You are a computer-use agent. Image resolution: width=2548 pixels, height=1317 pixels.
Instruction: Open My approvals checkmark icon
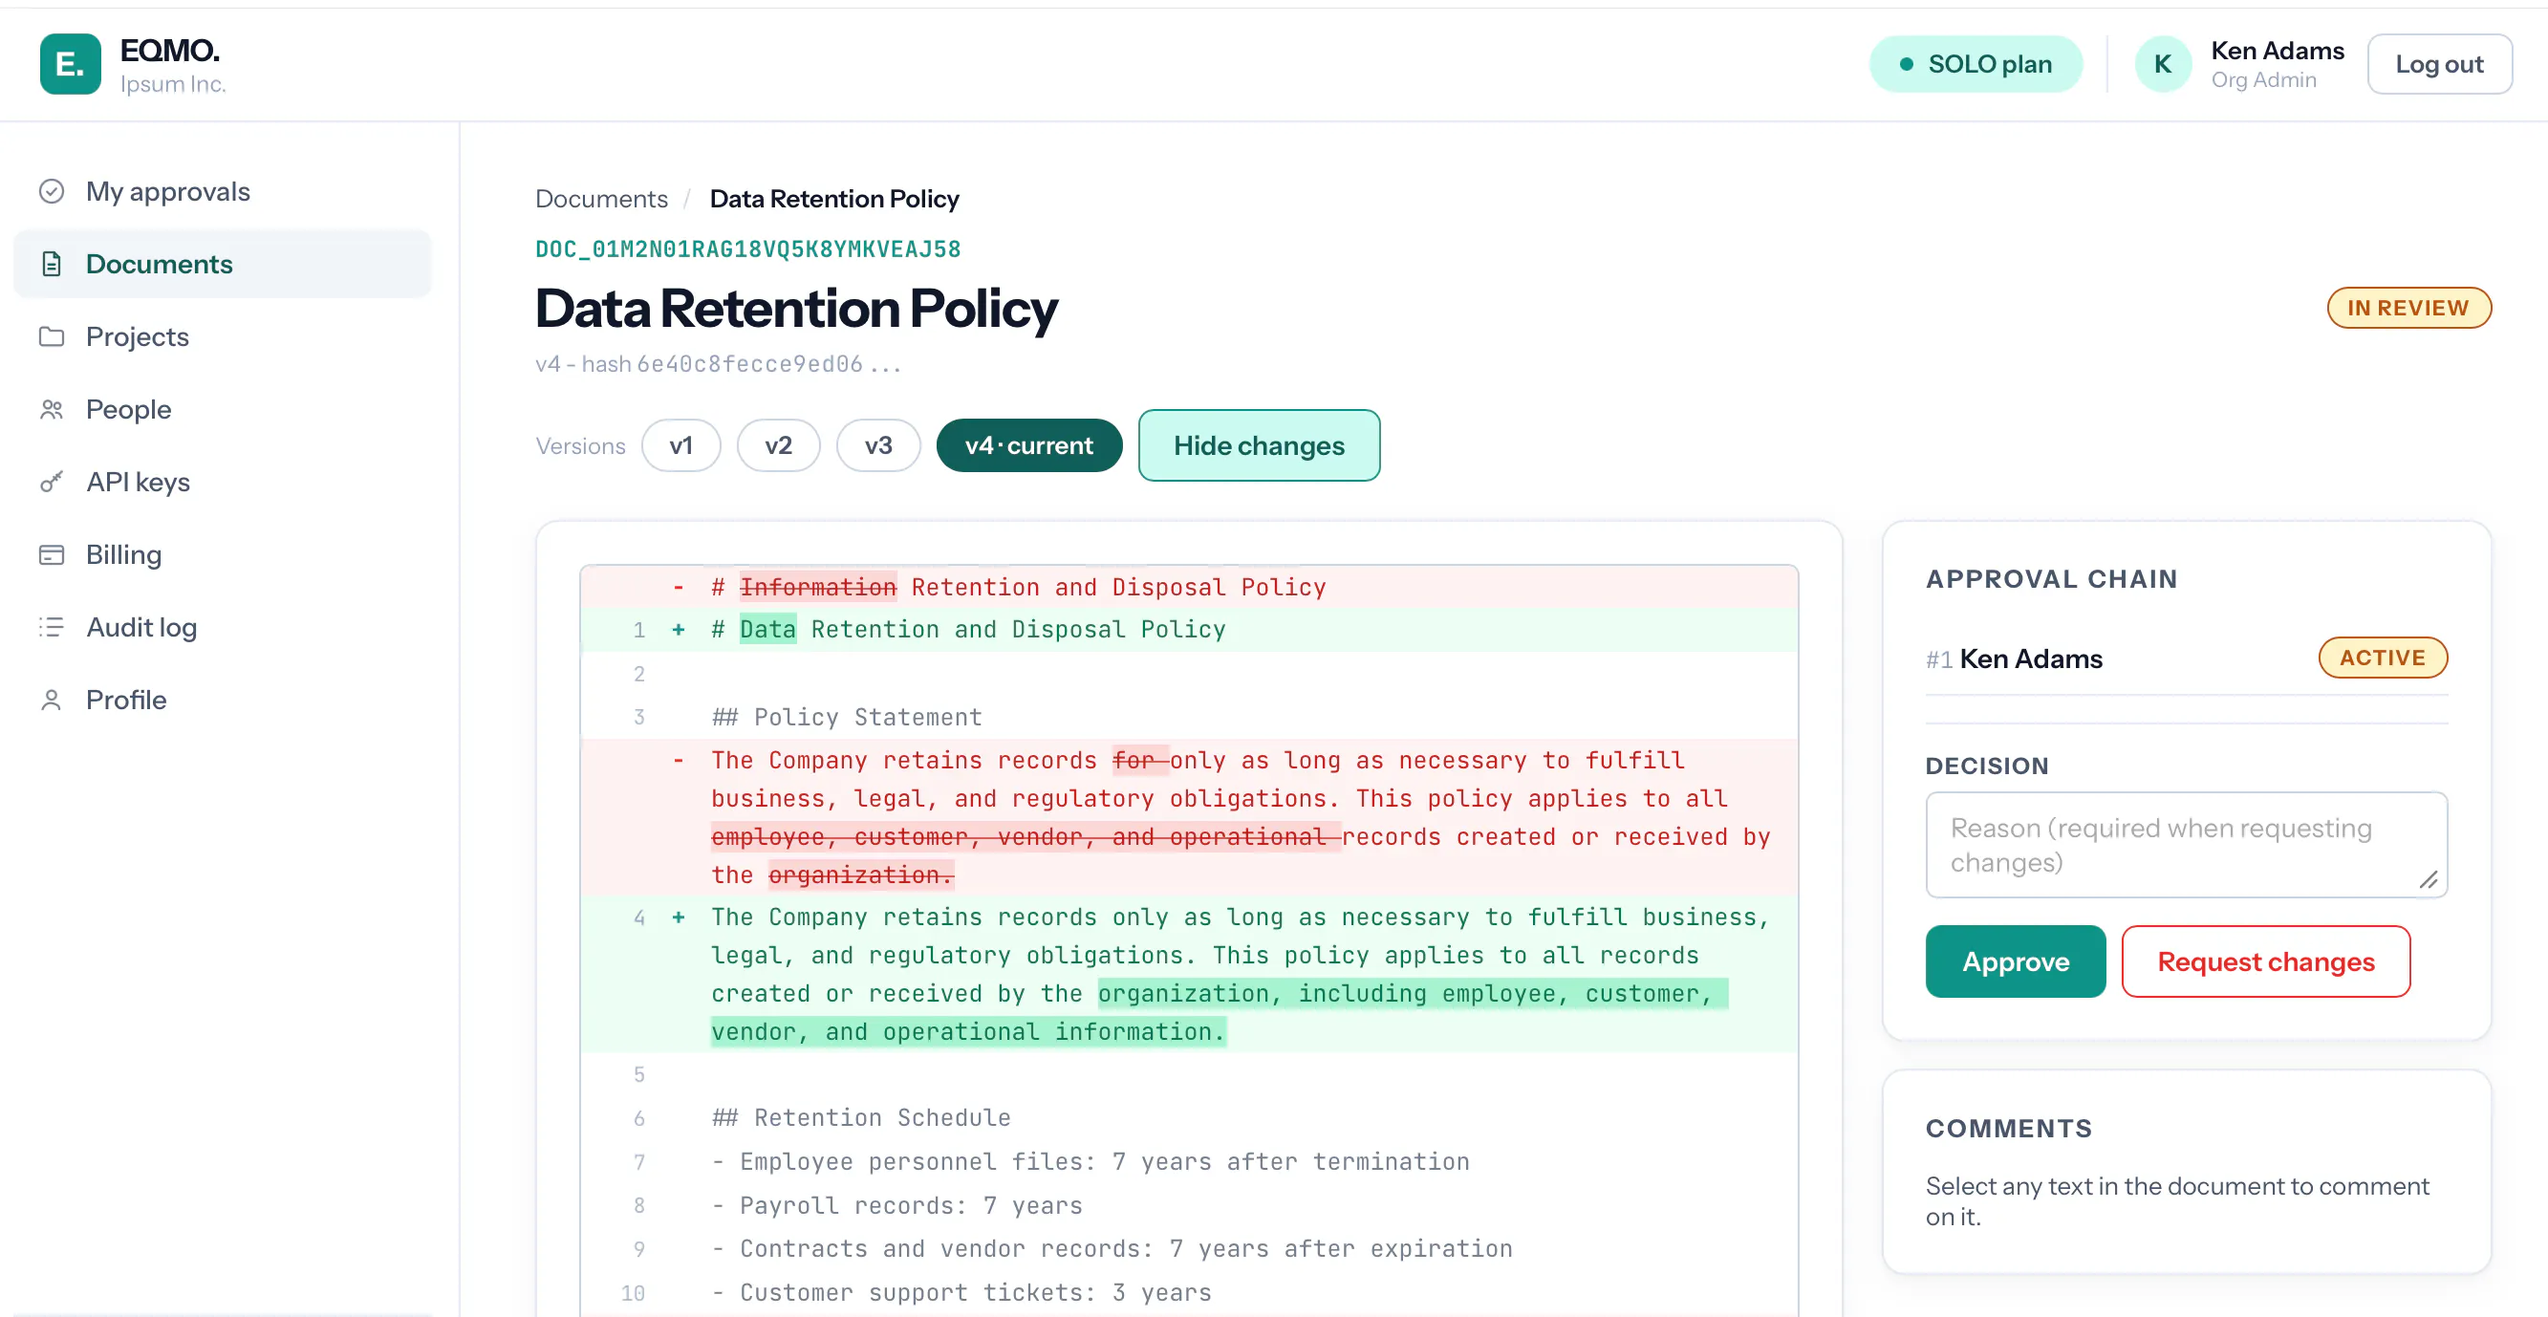[x=52, y=191]
